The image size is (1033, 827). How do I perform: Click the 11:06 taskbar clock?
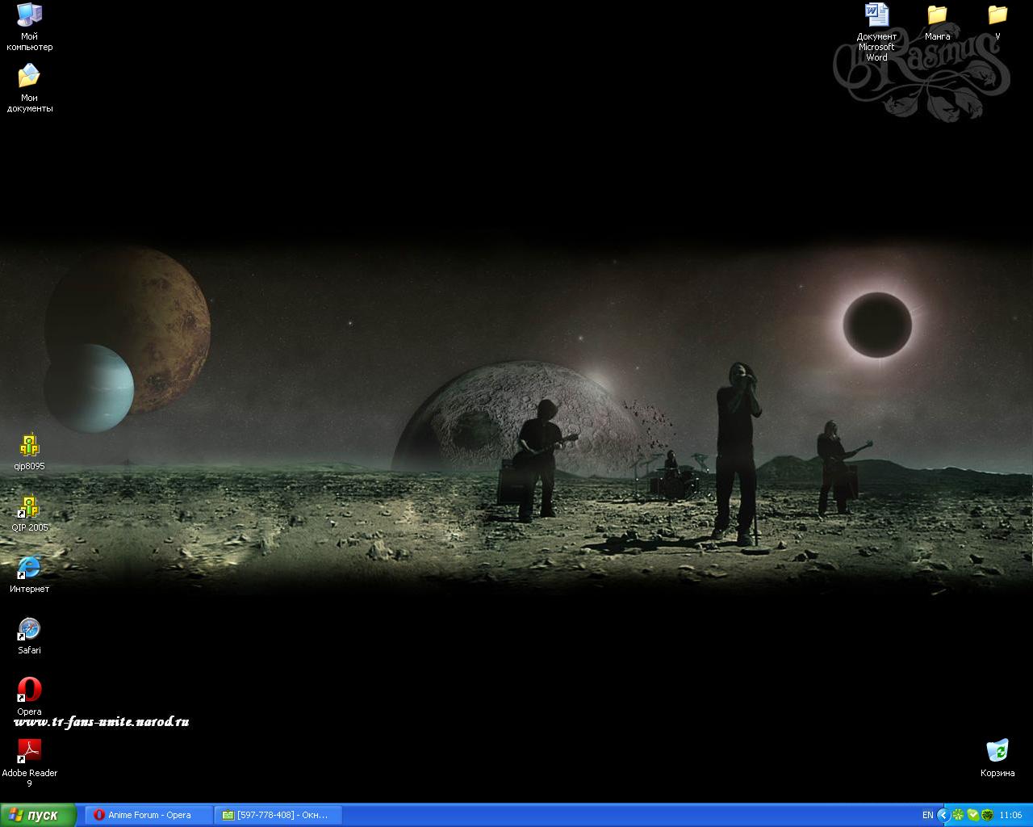click(1010, 815)
